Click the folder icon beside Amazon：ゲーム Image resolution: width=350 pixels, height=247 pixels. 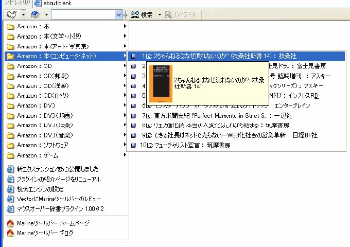(10, 155)
